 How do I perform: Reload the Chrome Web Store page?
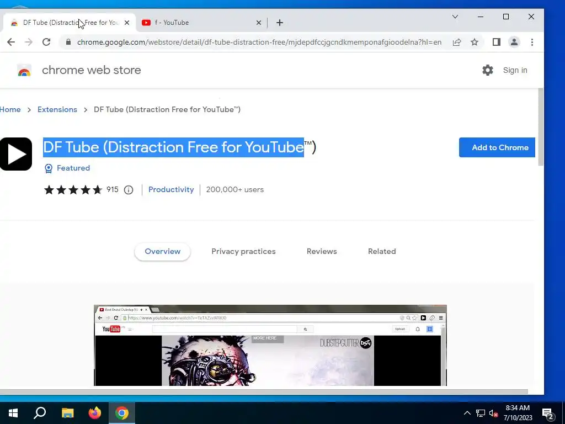pyautogui.click(x=46, y=42)
